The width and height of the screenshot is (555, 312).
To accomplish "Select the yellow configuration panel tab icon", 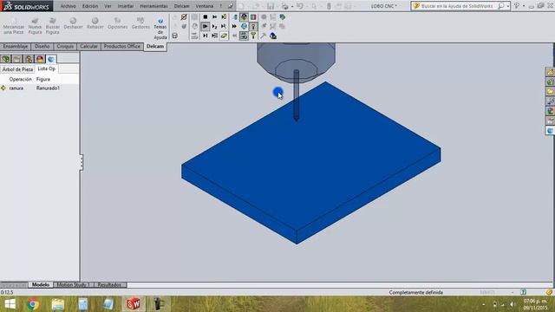I will pos(29,59).
